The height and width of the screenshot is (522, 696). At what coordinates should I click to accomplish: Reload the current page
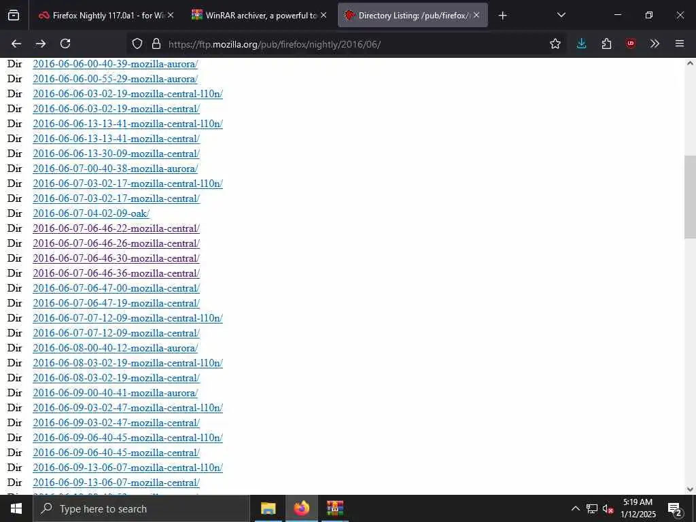pos(65,43)
